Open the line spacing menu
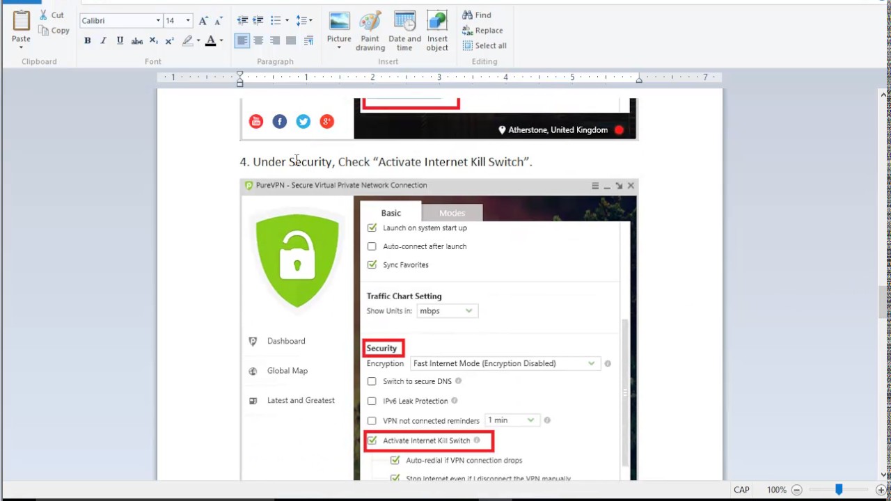The height and width of the screenshot is (501, 891). click(304, 21)
